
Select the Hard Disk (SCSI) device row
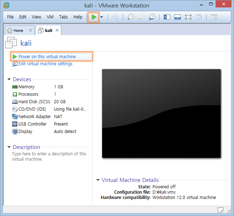[x=50, y=102]
